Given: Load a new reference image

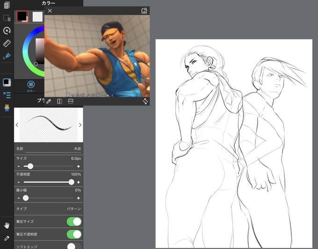Looking at the screenshot, I should [144, 11].
